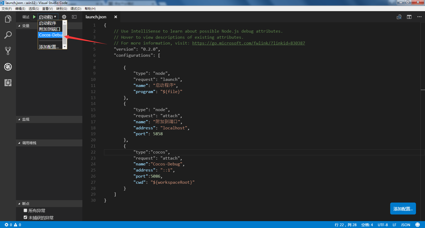This screenshot has width=425, height=228.
Task: Open the 调试(D) menu
Action: click(76, 9)
